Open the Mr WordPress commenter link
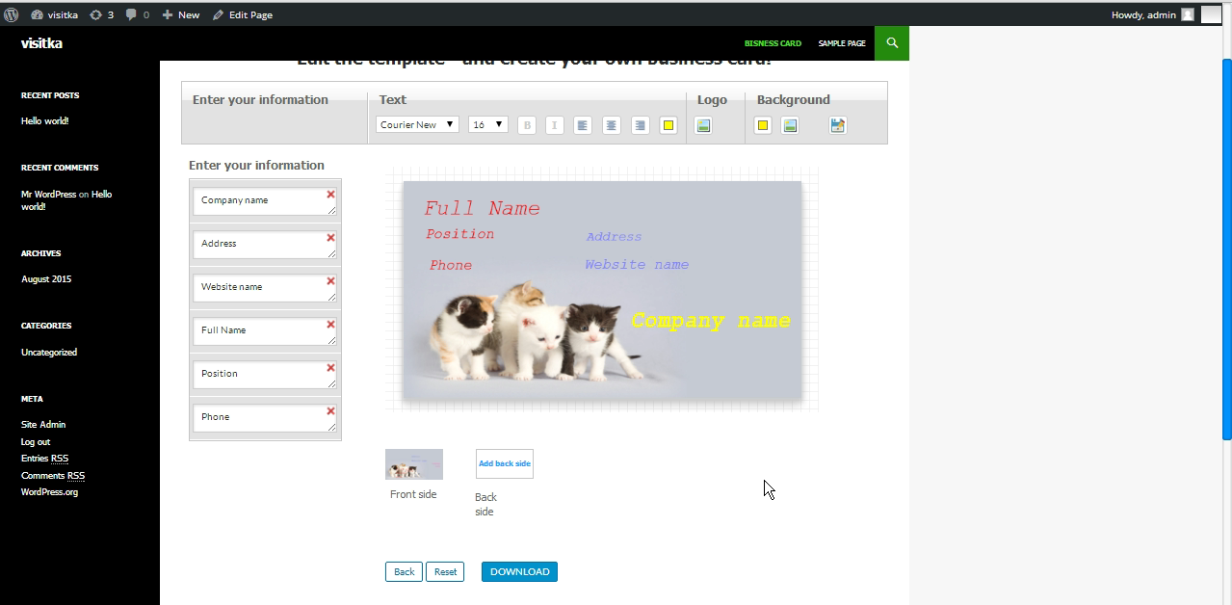 (48, 195)
